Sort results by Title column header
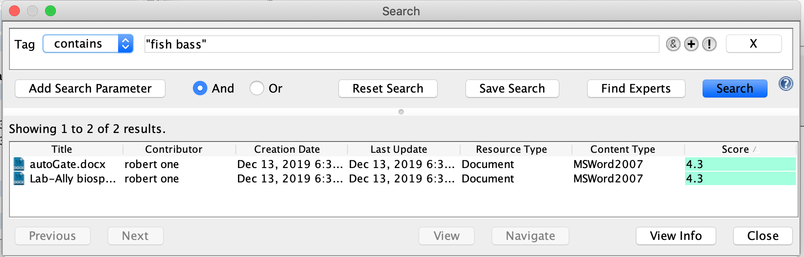 click(62, 149)
